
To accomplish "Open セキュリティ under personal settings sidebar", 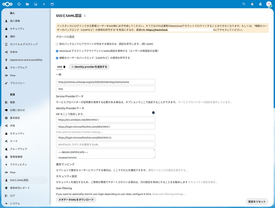I will (17, 29).
